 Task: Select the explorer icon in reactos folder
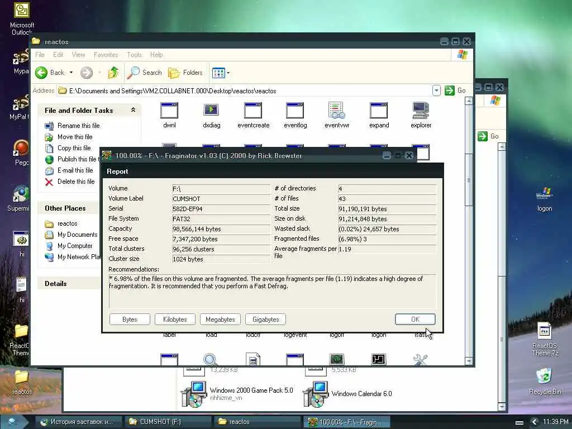pos(421,111)
